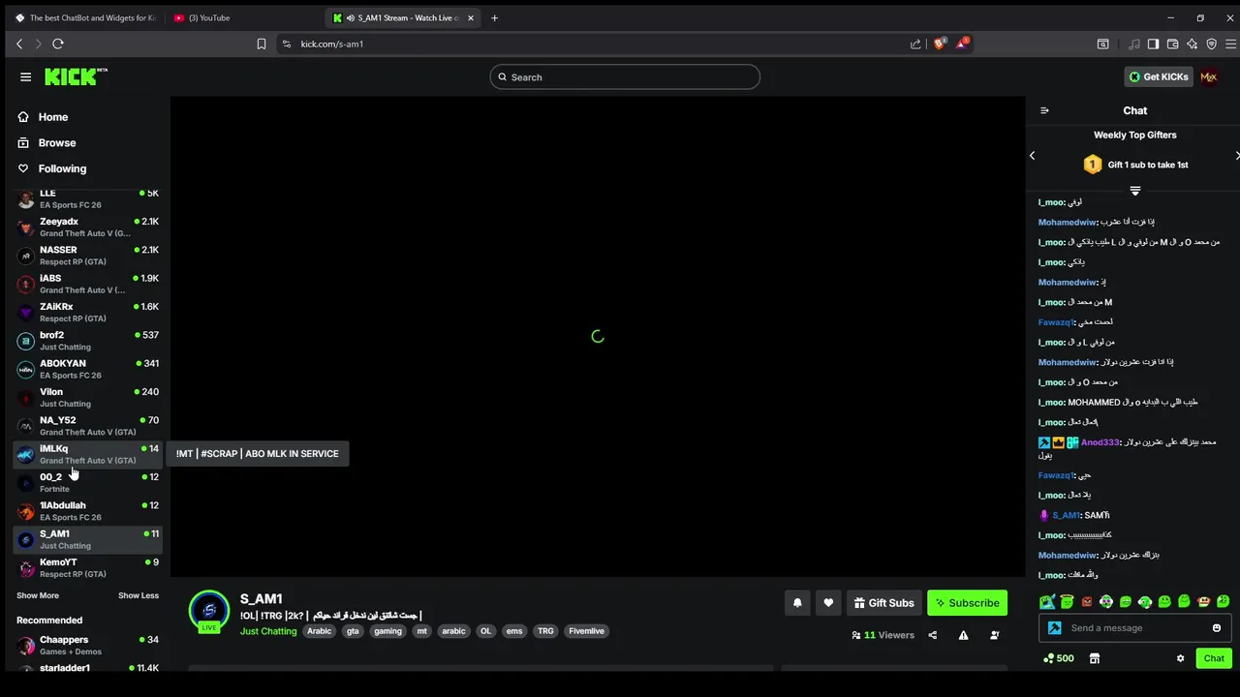Screen dimensions: 1240x697
Task: Collapse the chat panel
Action: coord(1044,110)
